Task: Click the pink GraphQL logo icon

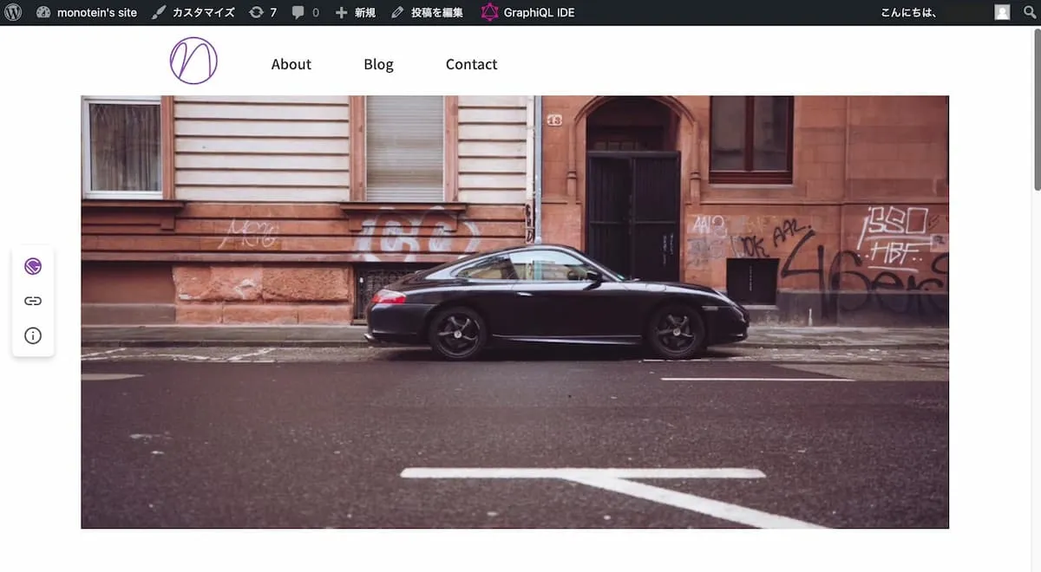Action: [x=490, y=12]
